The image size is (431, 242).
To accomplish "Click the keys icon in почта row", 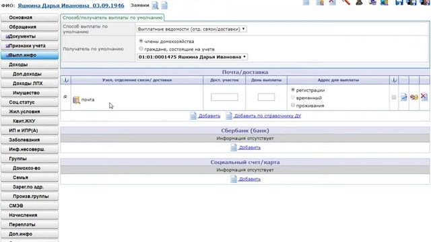I will 414,97.
